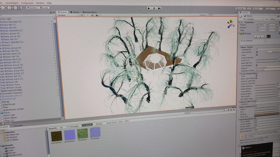This screenshot has width=280, height=157.
Task: Select the Terrain Settings gear tool
Action: coord(269,37)
